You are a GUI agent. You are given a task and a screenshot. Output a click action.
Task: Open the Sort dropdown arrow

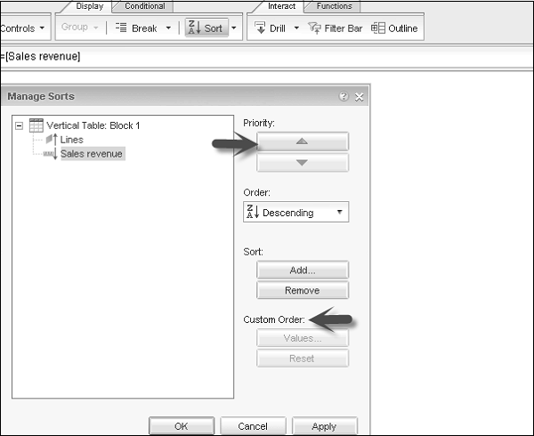point(234,28)
